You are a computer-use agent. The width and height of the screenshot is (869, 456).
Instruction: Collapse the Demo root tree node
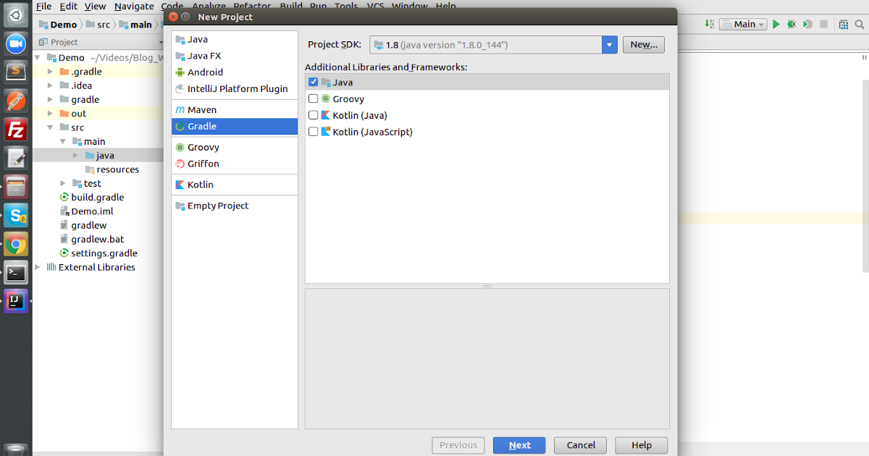click(x=38, y=58)
